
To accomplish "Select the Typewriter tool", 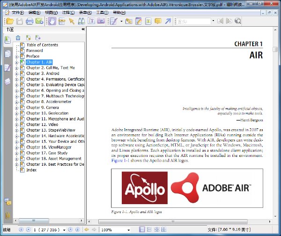I will 91,21.
